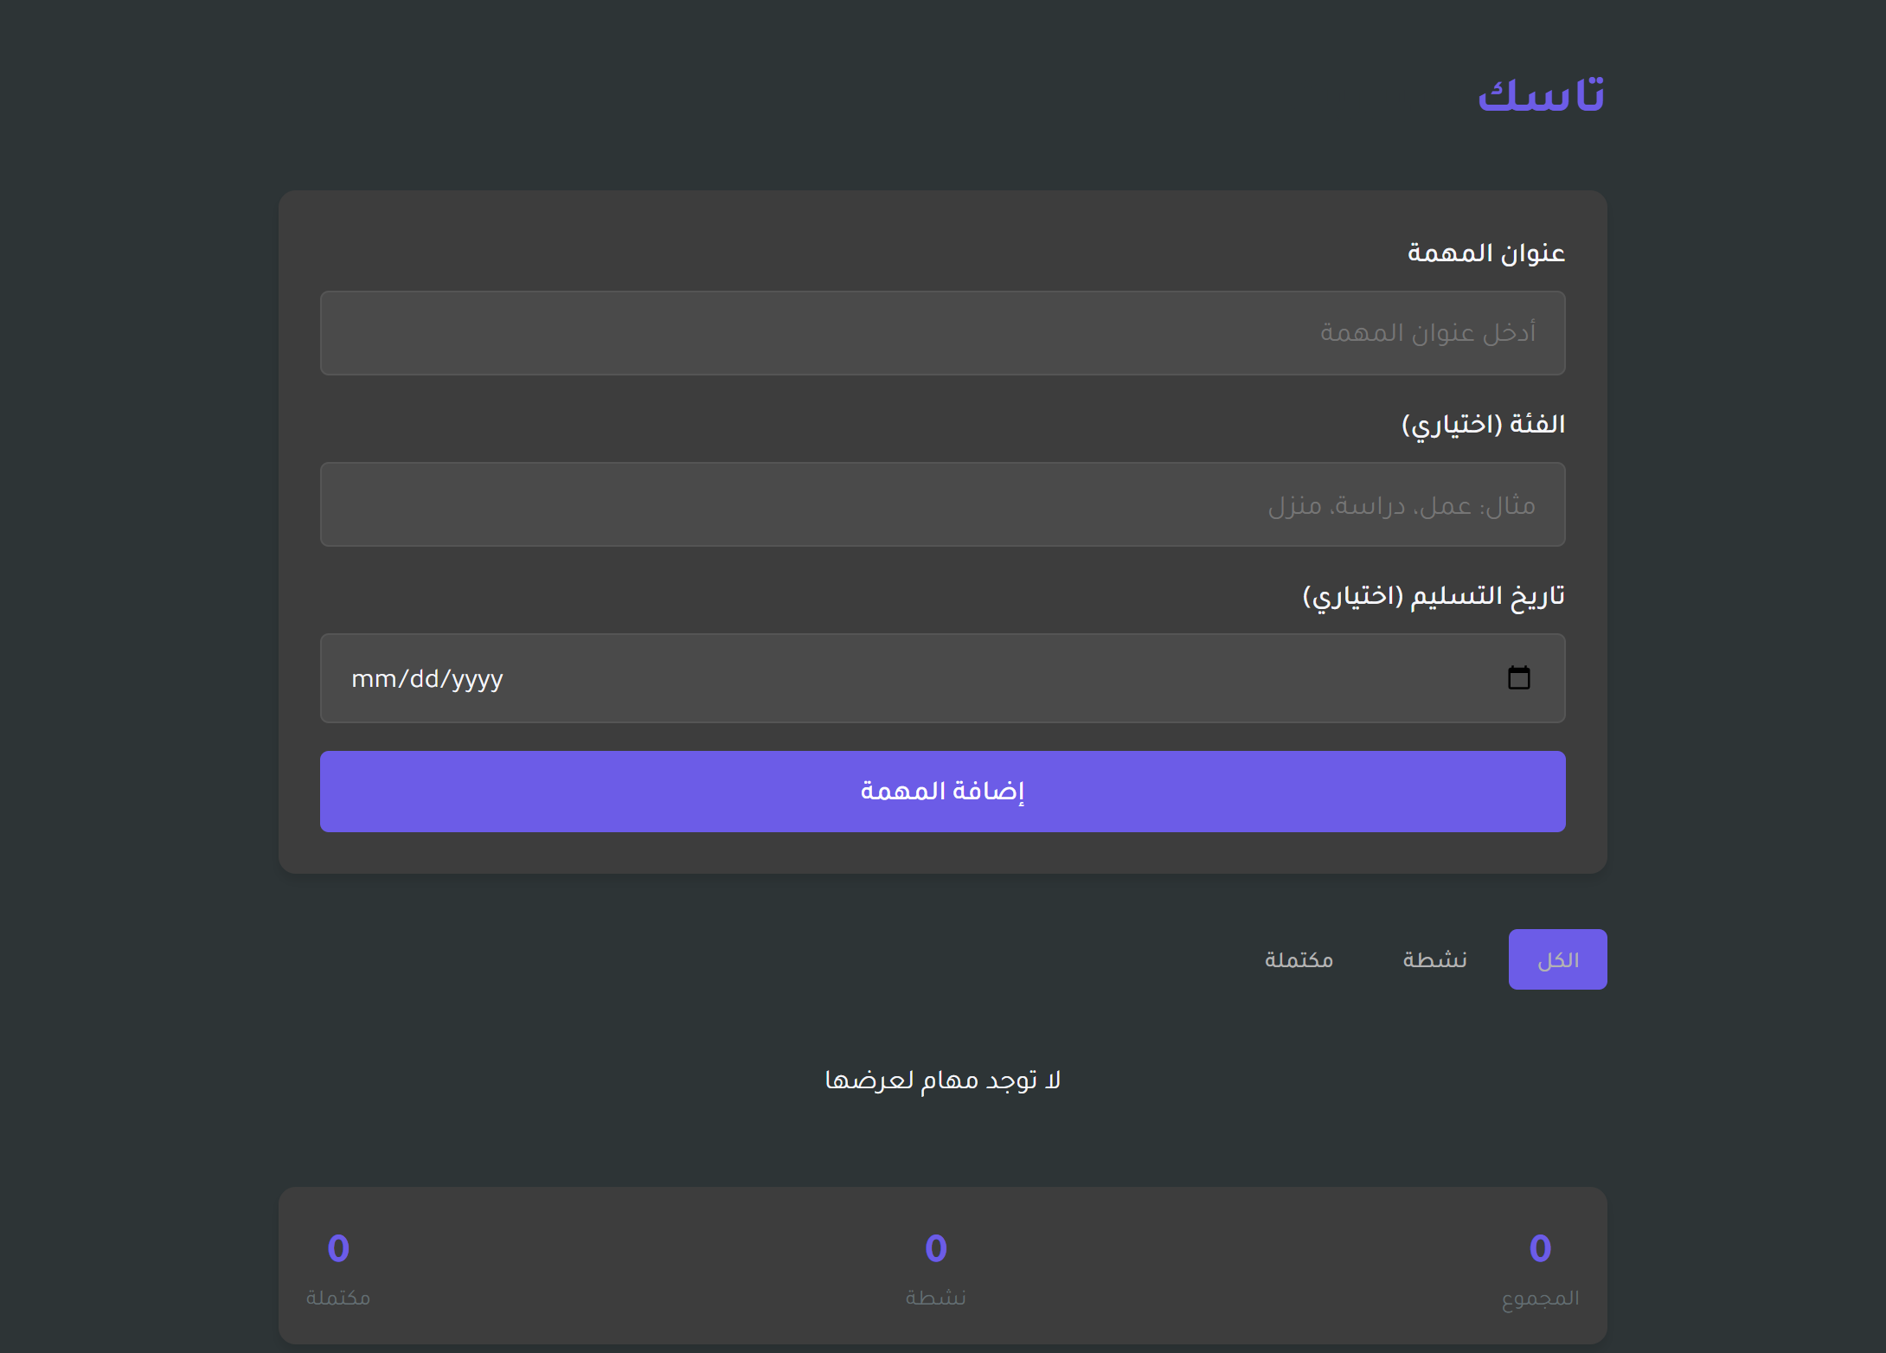Screen dimensions: 1886x1353
Task: Show the مكتملة filter tab
Action: (x=1299, y=959)
